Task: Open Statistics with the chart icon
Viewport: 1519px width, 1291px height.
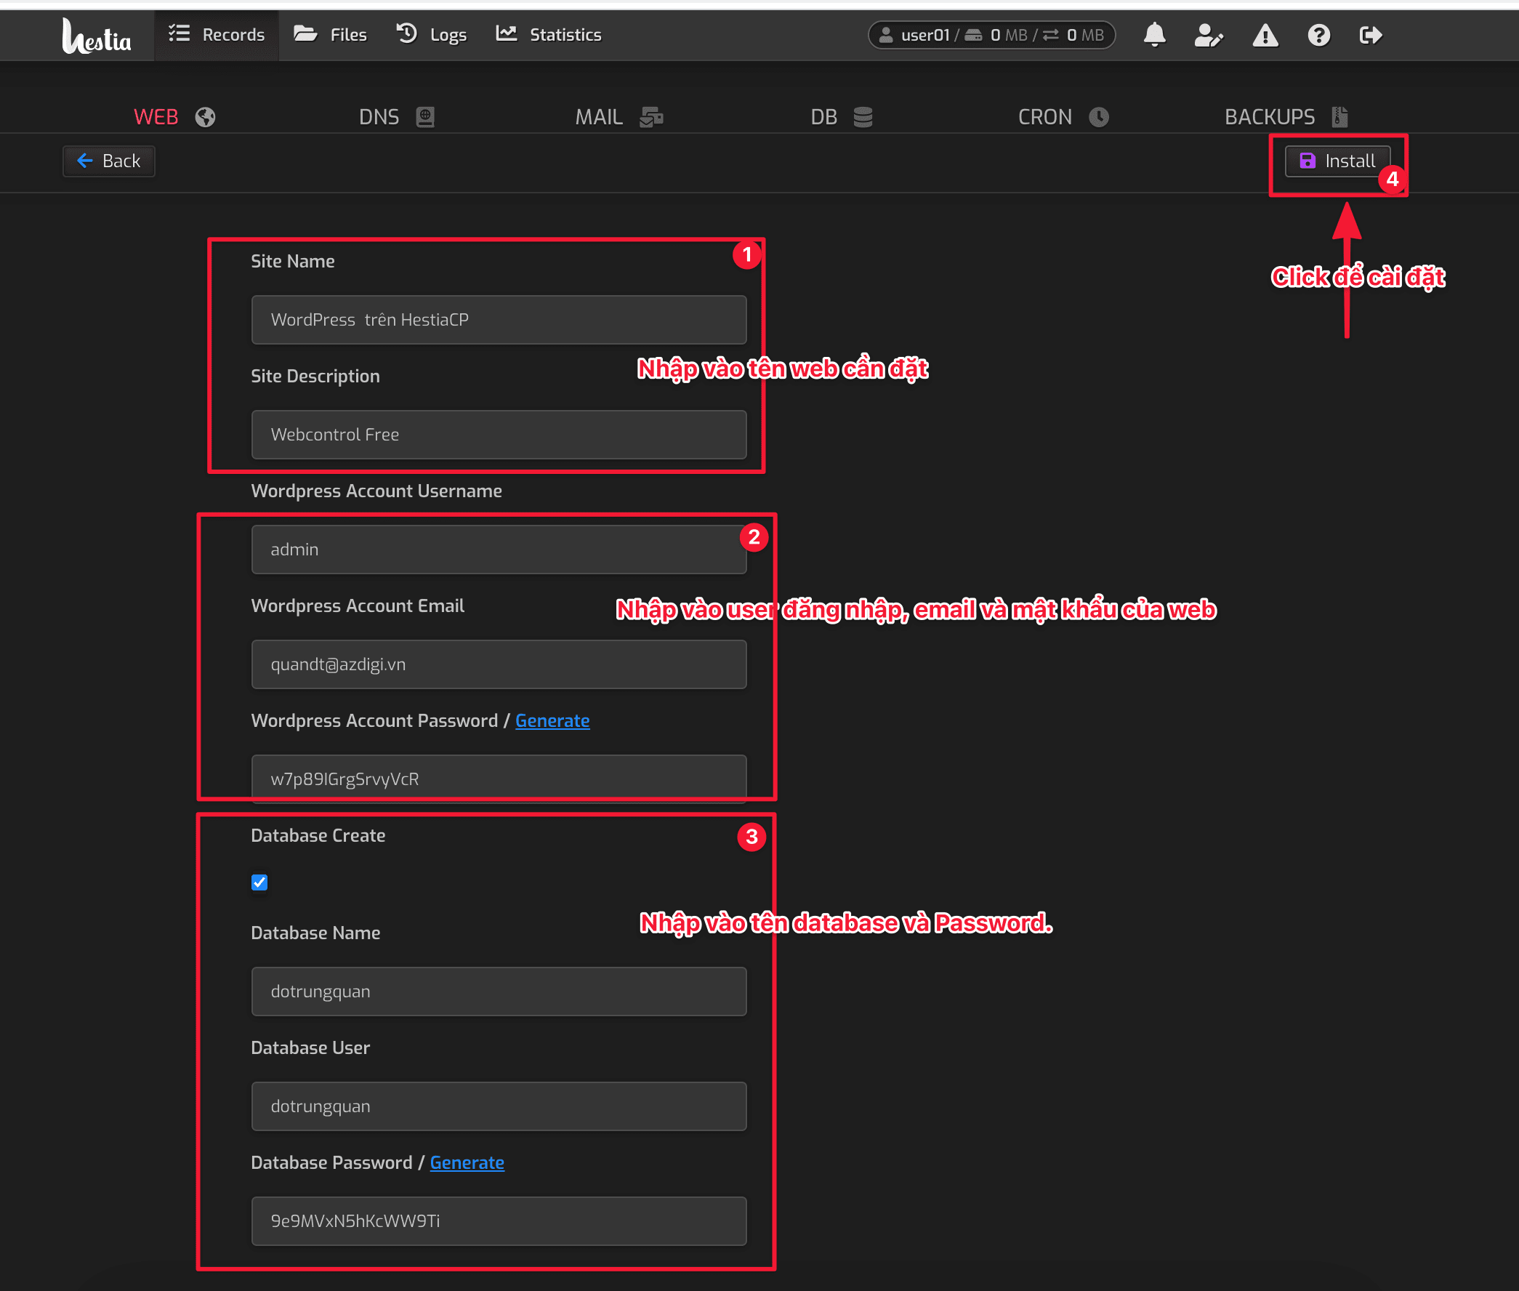Action: tap(507, 33)
